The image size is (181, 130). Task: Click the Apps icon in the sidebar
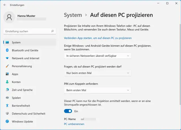click(x=7, y=74)
